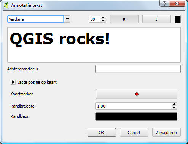This screenshot has width=188, height=144.
Task: Click the Cancel button
Action: point(134,133)
